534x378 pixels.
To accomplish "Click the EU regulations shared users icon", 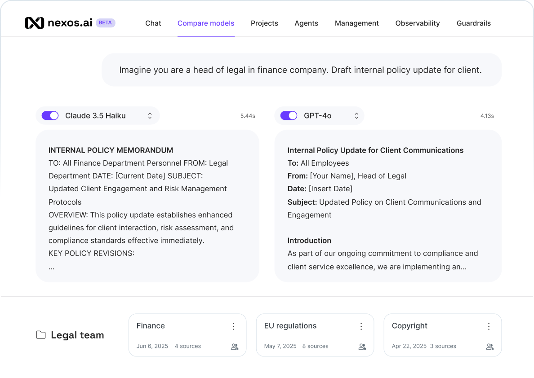I will (x=362, y=347).
